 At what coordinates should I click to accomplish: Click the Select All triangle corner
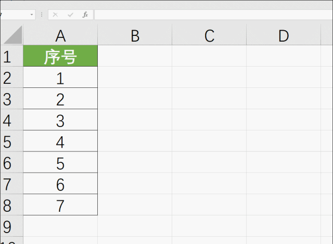pos(13,35)
